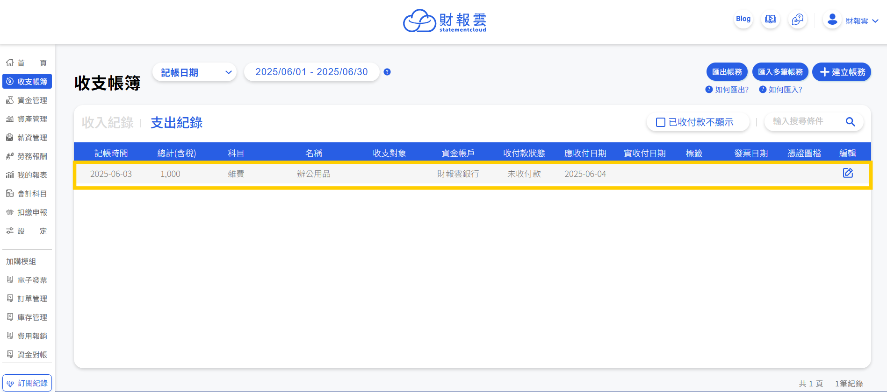Click the edit icon for the 2025-06-03 record

pos(848,173)
